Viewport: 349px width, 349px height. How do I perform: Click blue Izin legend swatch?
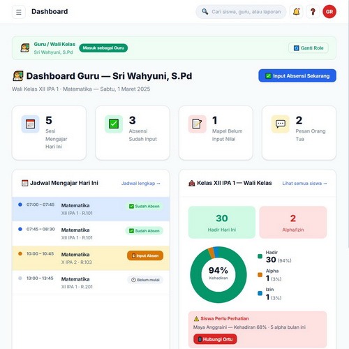pos(260,293)
